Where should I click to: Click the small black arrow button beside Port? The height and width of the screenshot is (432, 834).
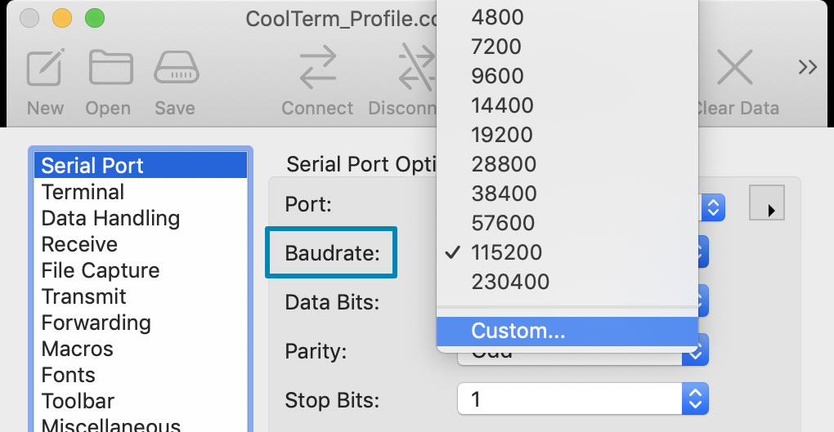[767, 203]
